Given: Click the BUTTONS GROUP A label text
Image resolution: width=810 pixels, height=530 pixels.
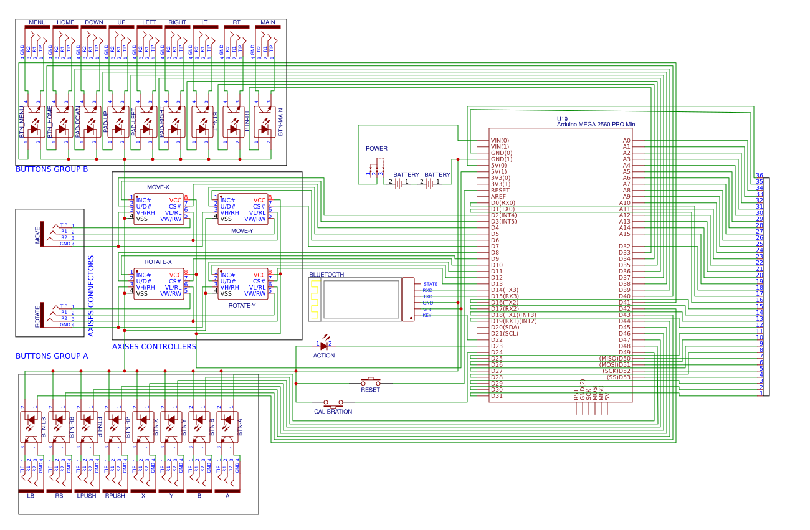Looking at the screenshot, I should pos(54,356).
